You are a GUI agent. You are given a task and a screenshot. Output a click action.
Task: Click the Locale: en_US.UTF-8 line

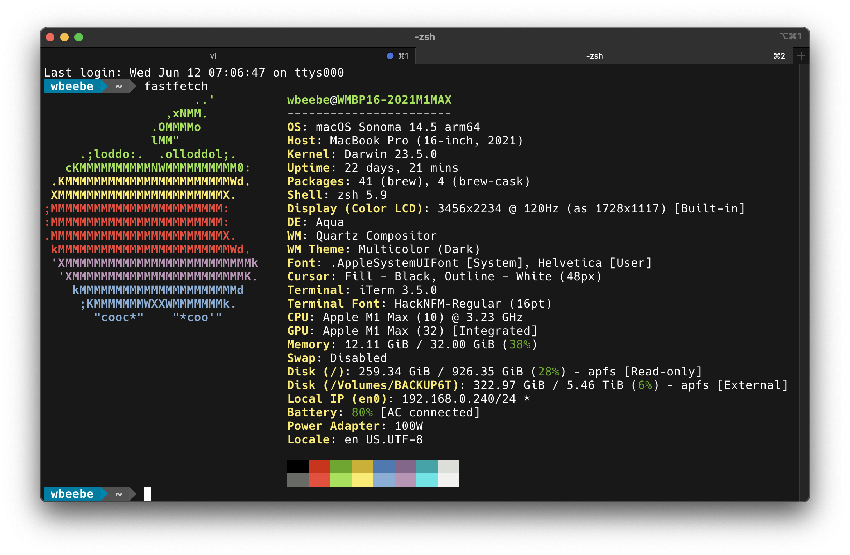coord(355,439)
